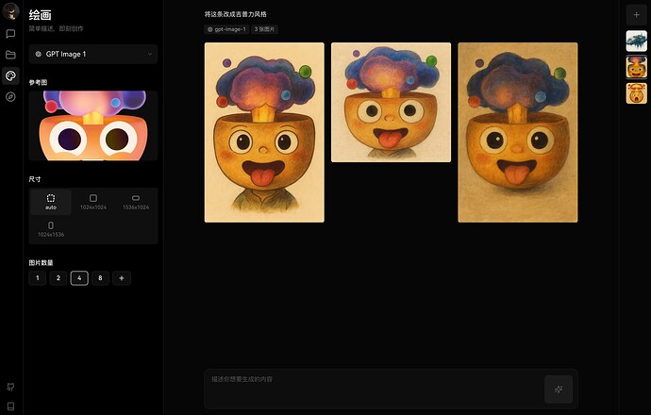
Task: Click the reference image preview
Action: (93, 125)
